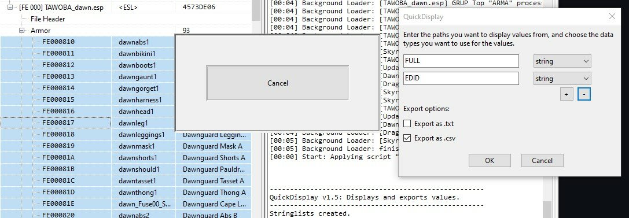Click the Dawnguard Thong A name cell

(214, 193)
